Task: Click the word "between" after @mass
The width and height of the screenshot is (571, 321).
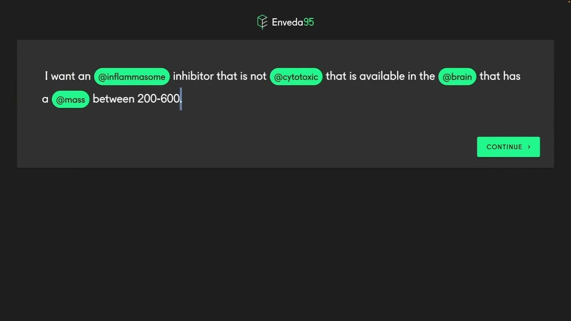Action: [113, 99]
